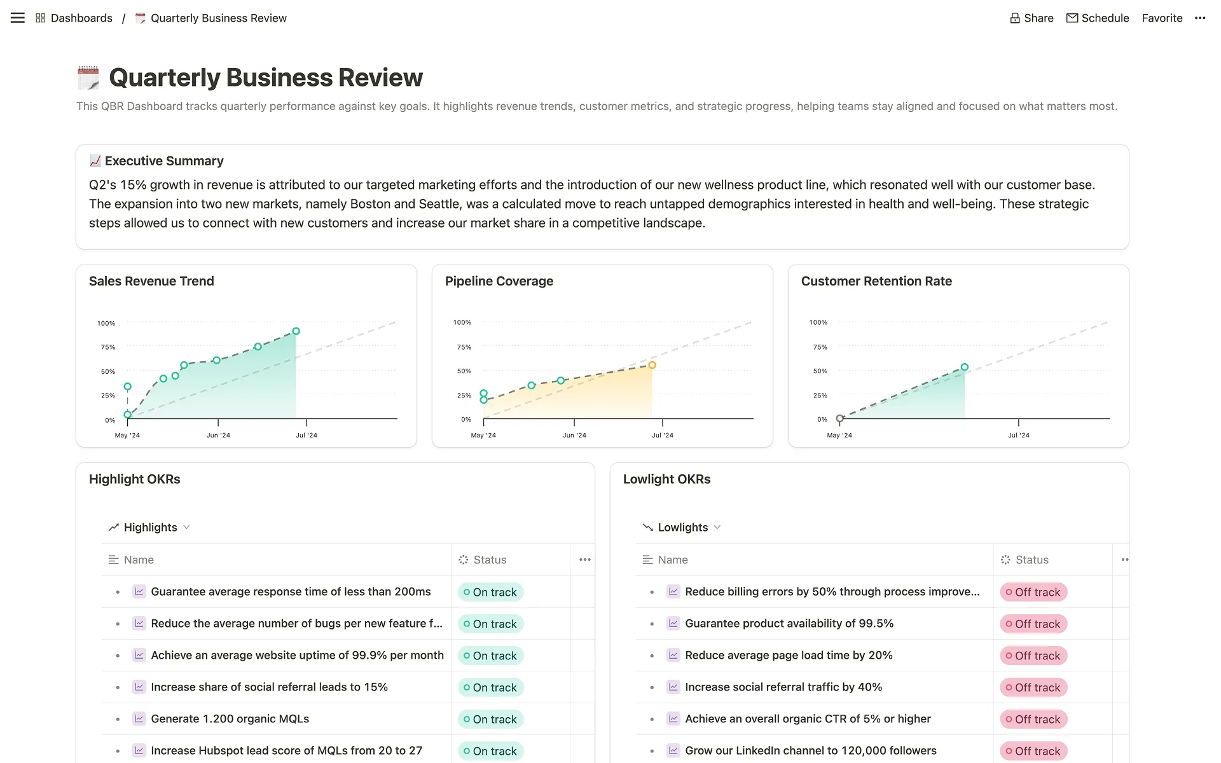This screenshot has height=763, width=1221.
Task: Click the large calendar page icon
Action: (88, 78)
